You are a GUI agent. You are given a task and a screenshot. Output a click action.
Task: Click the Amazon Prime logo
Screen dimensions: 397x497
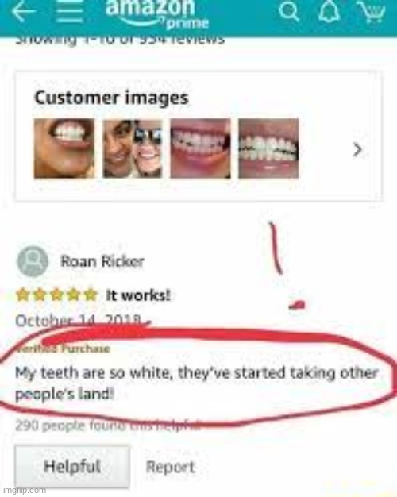156,13
